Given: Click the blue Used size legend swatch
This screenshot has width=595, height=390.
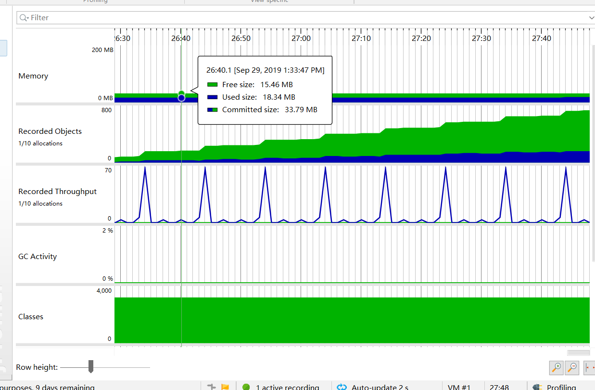Looking at the screenshot, I should point(213,97).
